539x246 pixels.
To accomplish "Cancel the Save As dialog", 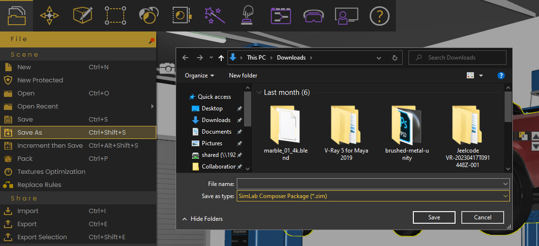I will click(x=483, y=217).
